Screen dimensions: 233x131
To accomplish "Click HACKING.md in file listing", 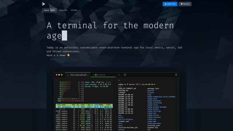I will pos(123,91).
